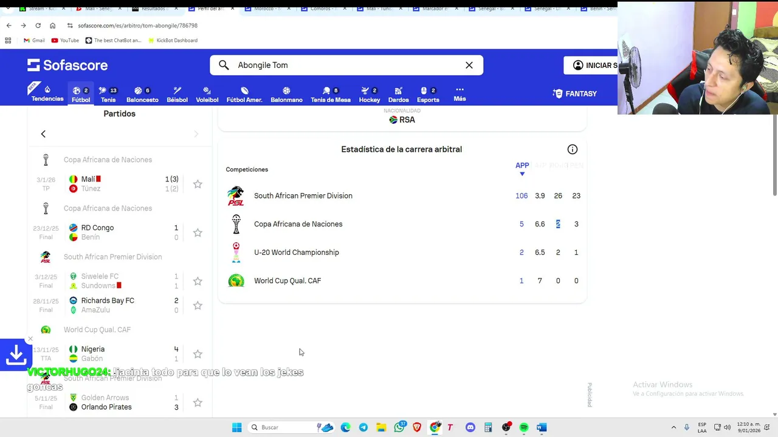Reload the current page
Viewport: 778px width, 437px height.
[x=38, y=25]
